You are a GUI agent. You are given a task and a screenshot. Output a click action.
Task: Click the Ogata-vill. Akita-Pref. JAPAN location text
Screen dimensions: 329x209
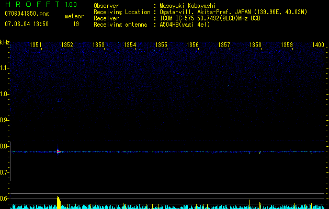tap(233, 12)
